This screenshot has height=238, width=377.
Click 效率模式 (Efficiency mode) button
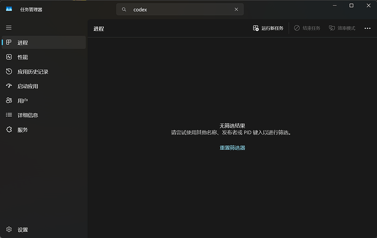341,28
